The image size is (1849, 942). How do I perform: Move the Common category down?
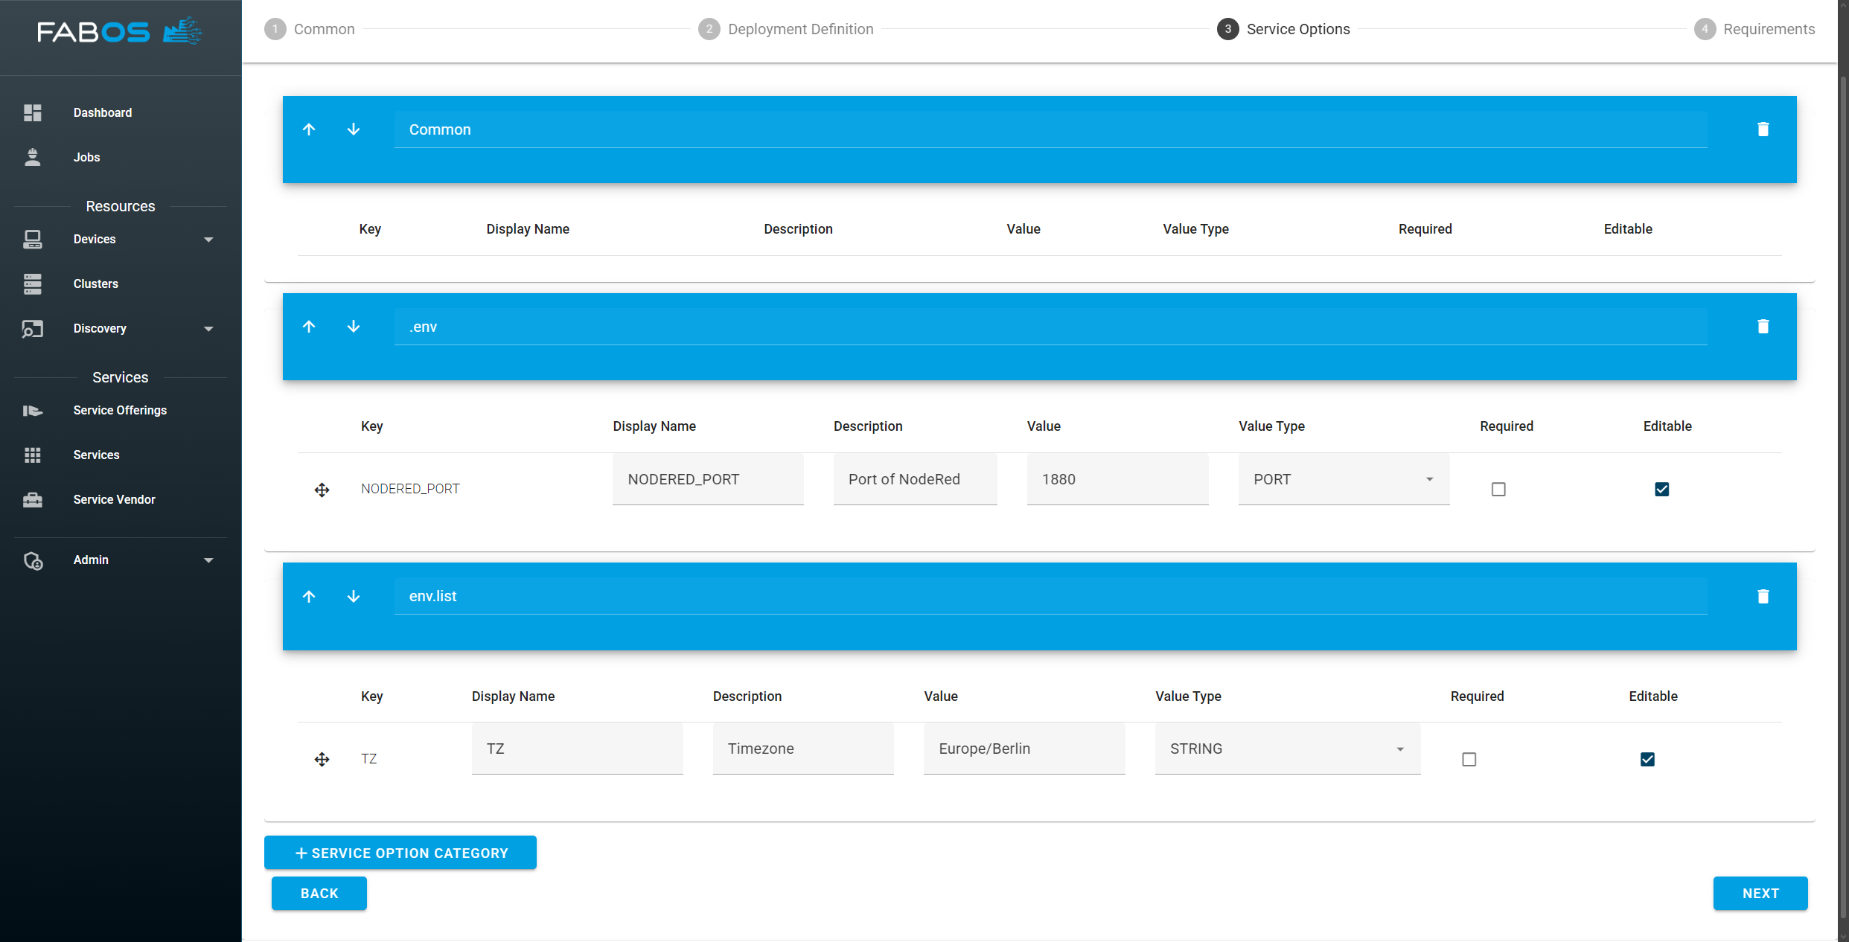354,129
